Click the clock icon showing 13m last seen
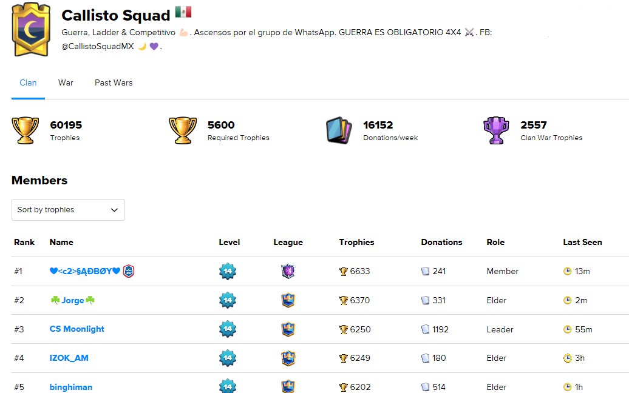The width and height of the screenshot is (629, 393). (566, 271)
